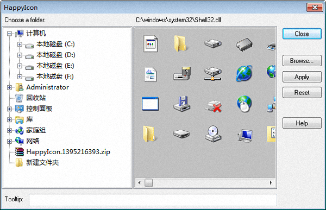Click the icon grid scroll right arrow
This screenshot has height=210, width=326.
tap(271, 183)
